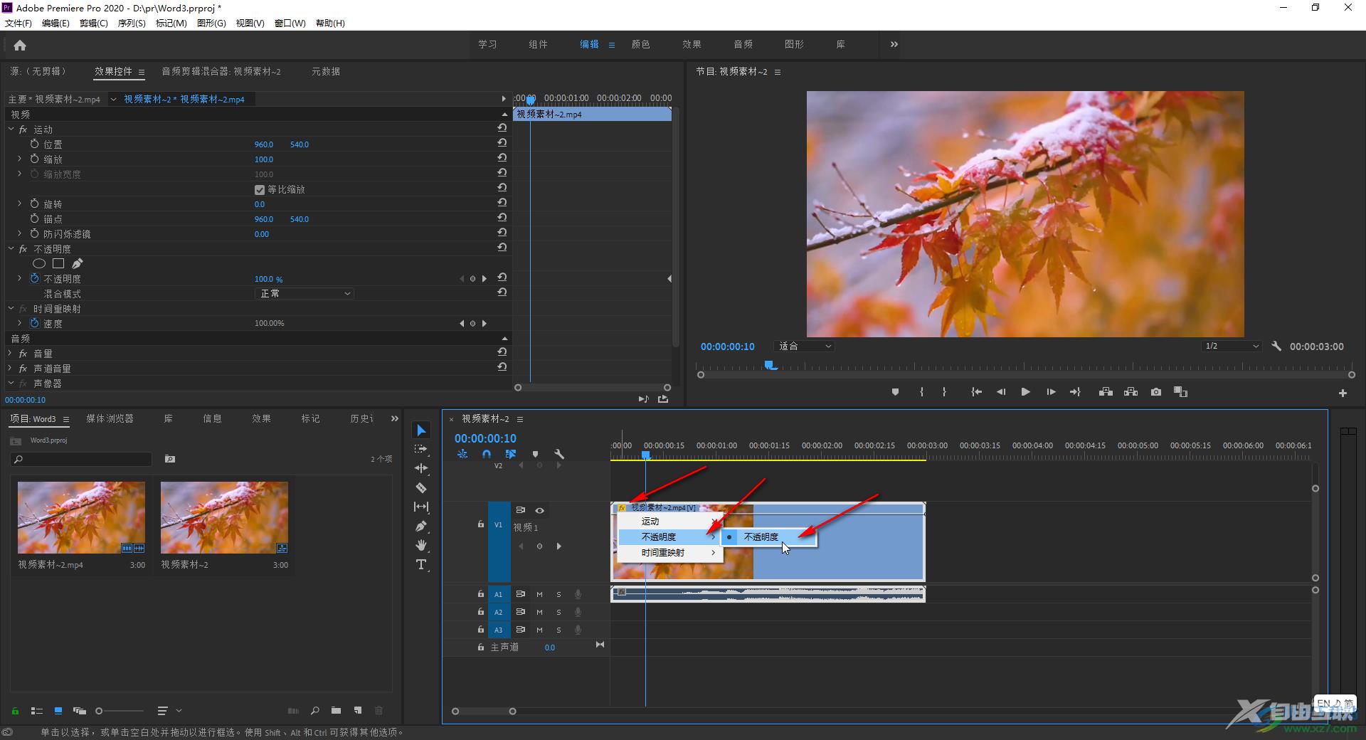This screenshot has width=1366, height=740.
Task: Select the Pen tool in toolbar
Action: point(421,527)
